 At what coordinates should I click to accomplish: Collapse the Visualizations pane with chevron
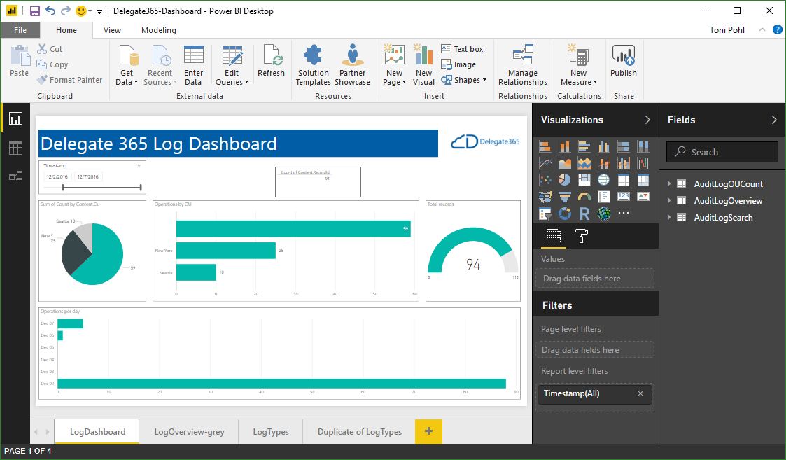click(x=647, y=120)
